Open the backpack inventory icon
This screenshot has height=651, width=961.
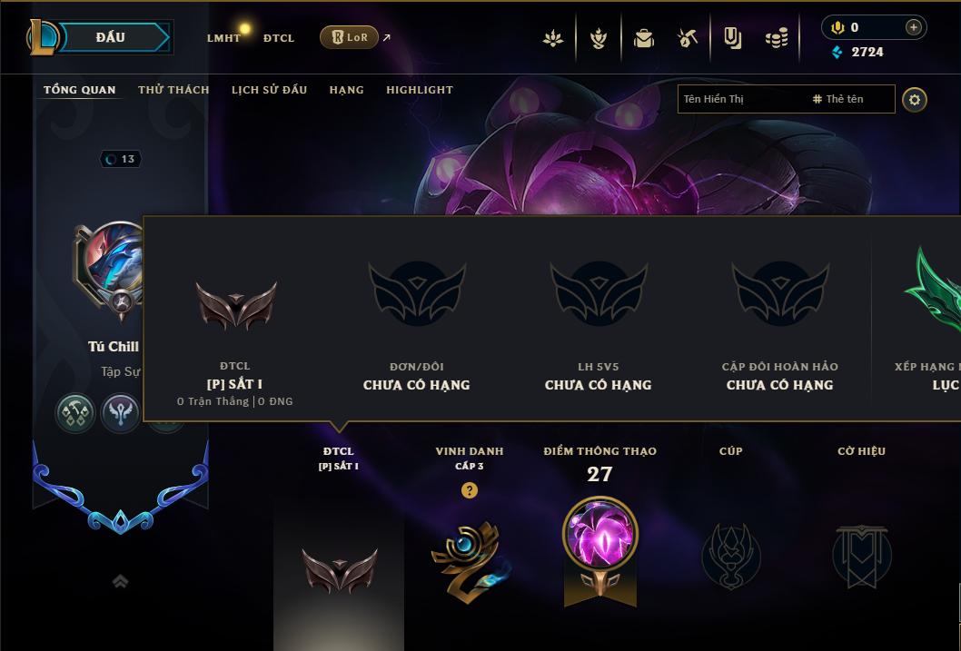(643, 38)
